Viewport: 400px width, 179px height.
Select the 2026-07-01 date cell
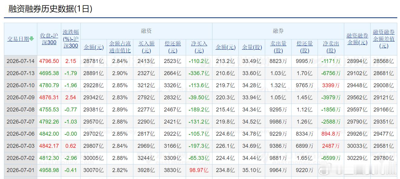click(x=21, y=170)
